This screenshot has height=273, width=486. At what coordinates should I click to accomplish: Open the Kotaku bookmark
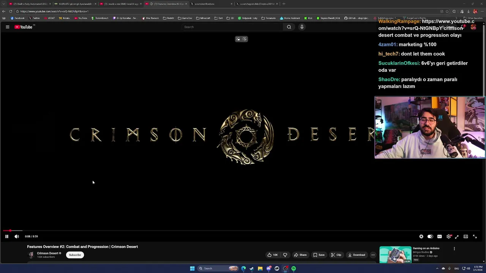coord(65,18)
